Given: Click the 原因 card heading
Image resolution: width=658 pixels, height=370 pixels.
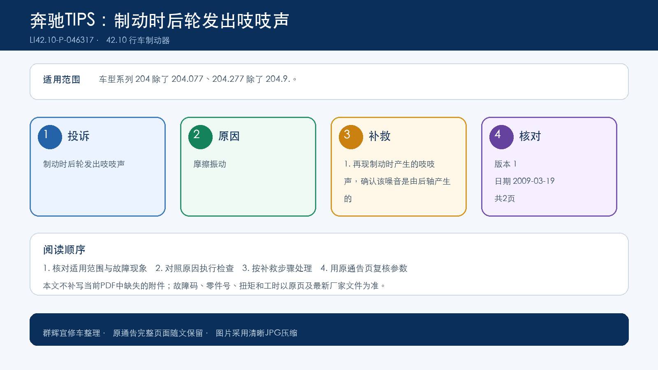Looking at the screenshot, I should pyautogui.click(x=229, y=136).
